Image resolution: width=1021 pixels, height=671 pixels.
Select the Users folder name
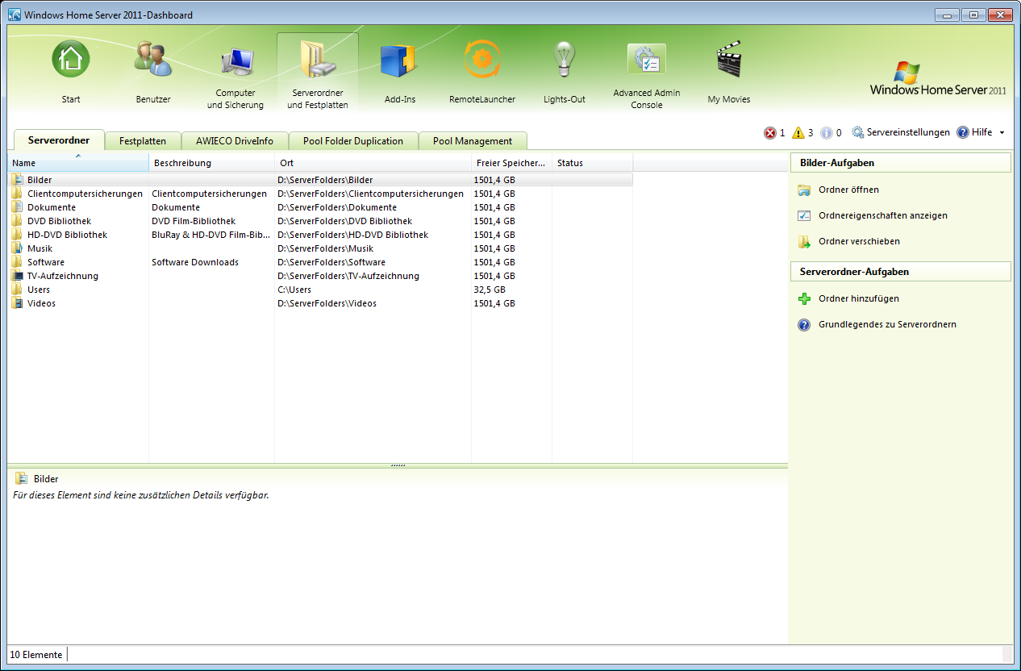[x=39, y=290]
